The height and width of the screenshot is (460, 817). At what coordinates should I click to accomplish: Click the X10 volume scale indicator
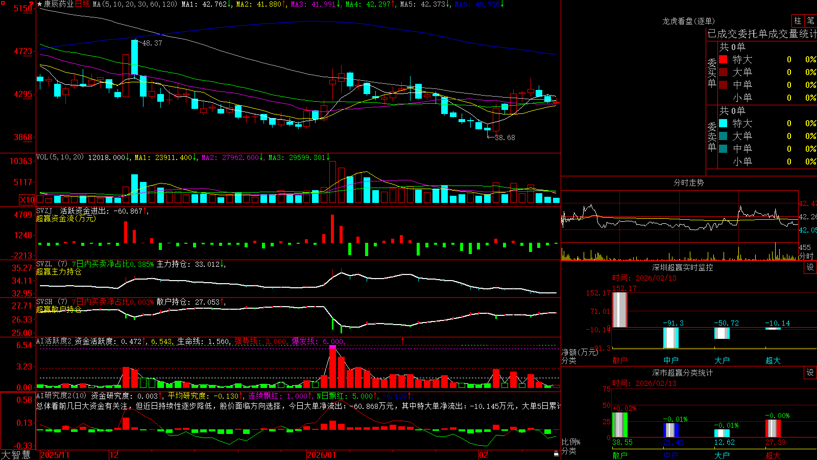tap(27, 200)
